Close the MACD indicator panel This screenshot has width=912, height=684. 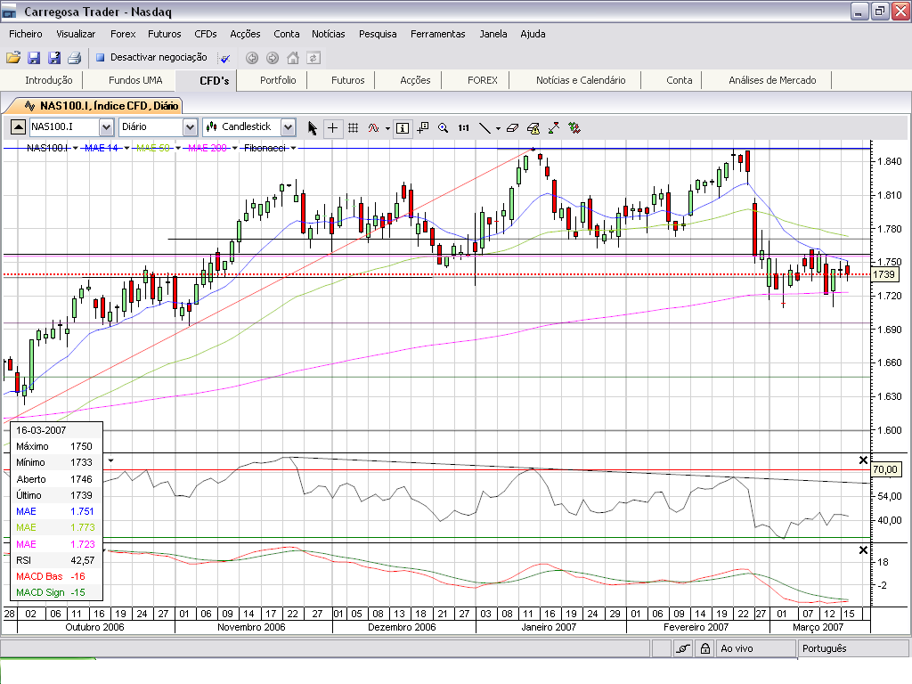[x=863, y=550]
